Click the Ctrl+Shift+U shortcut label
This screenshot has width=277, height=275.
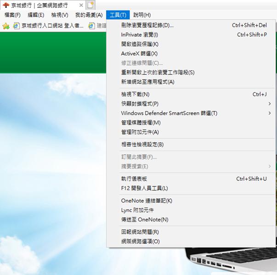point(251,179)
